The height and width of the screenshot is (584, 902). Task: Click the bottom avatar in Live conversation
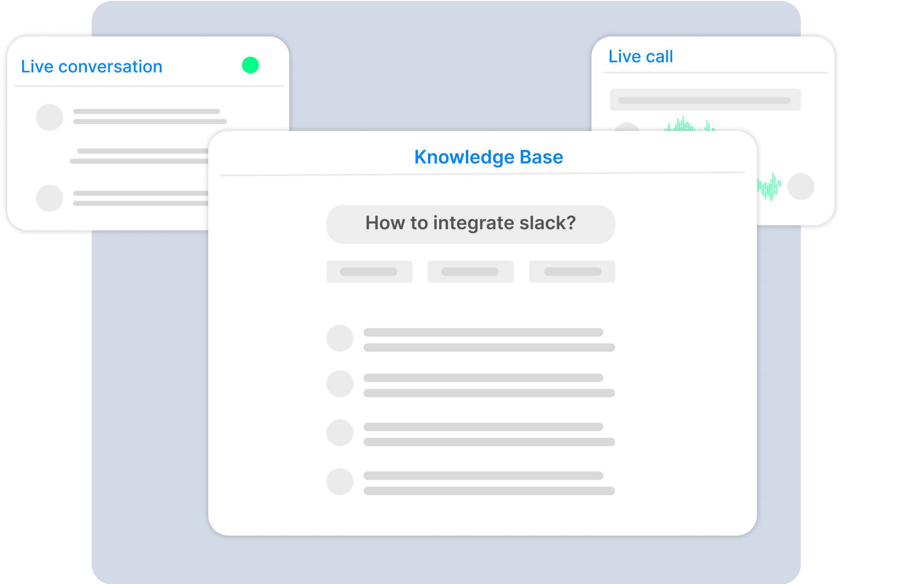click(49, 198)
